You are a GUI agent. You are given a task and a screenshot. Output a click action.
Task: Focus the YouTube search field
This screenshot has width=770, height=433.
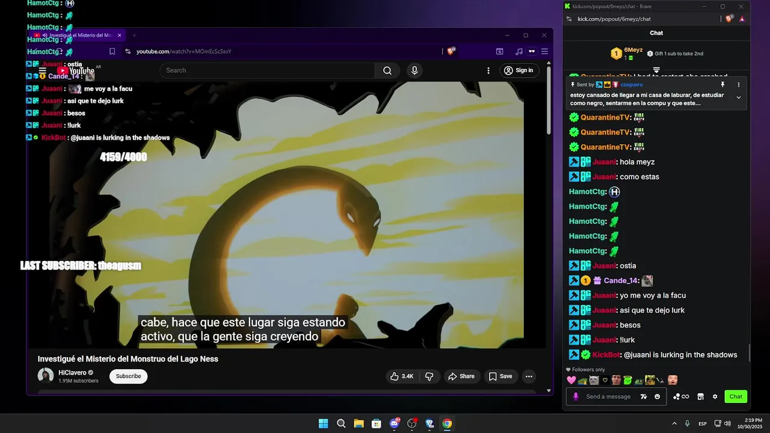(268, 70)
